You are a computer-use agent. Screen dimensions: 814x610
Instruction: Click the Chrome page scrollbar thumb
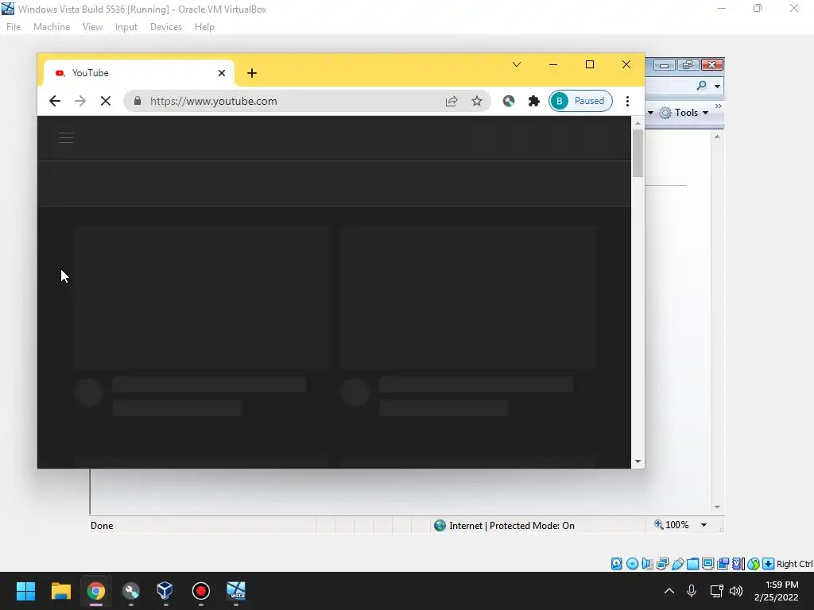point(638,153)
